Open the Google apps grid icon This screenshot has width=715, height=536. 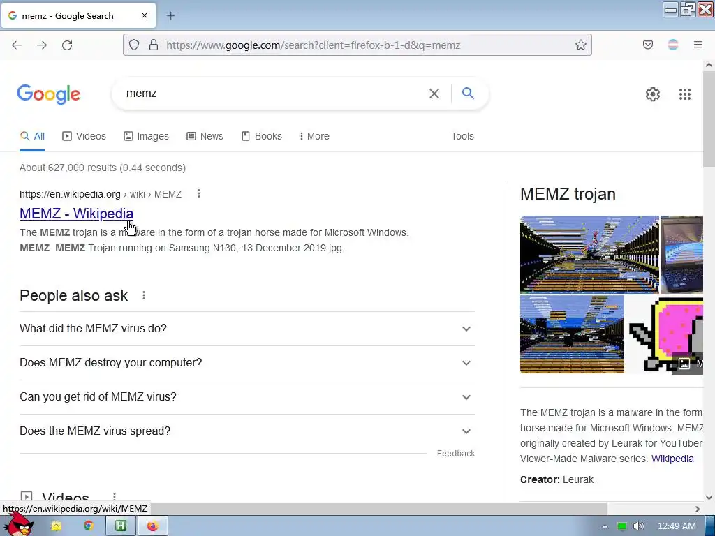[685, 94]
